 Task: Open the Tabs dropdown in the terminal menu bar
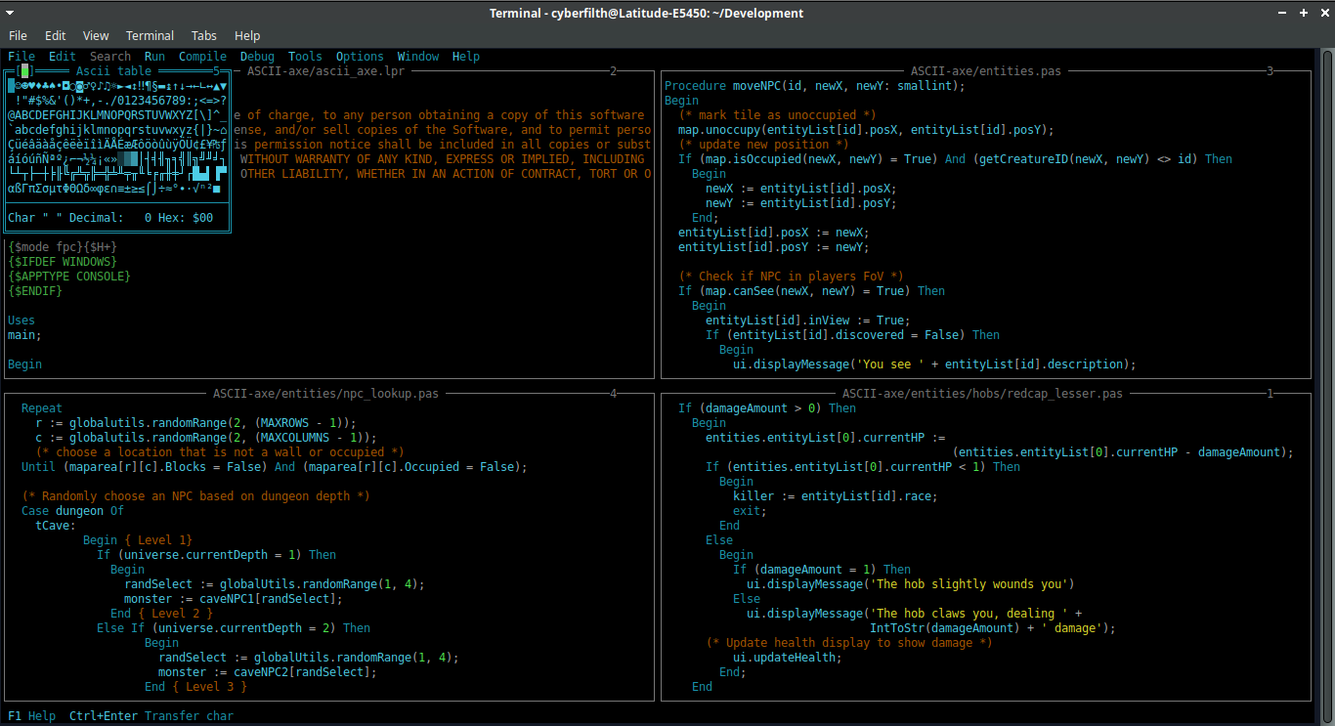pos(204,35)
